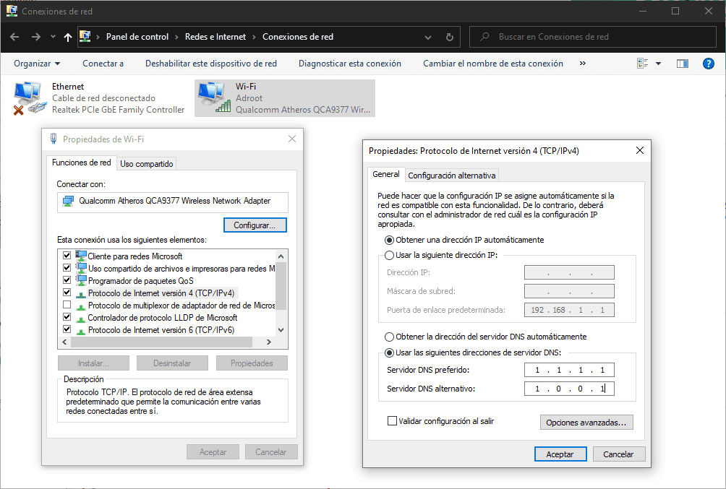The height and width of the screenshot is (489, 726).
Task: Select Usar las siguientes direcciones de servidor DNS
Action: 389,352
